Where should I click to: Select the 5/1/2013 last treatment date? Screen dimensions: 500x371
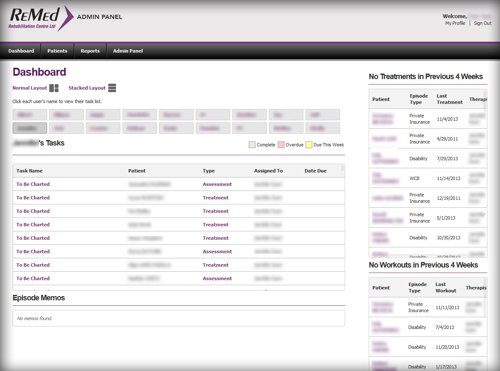[446, 218]
